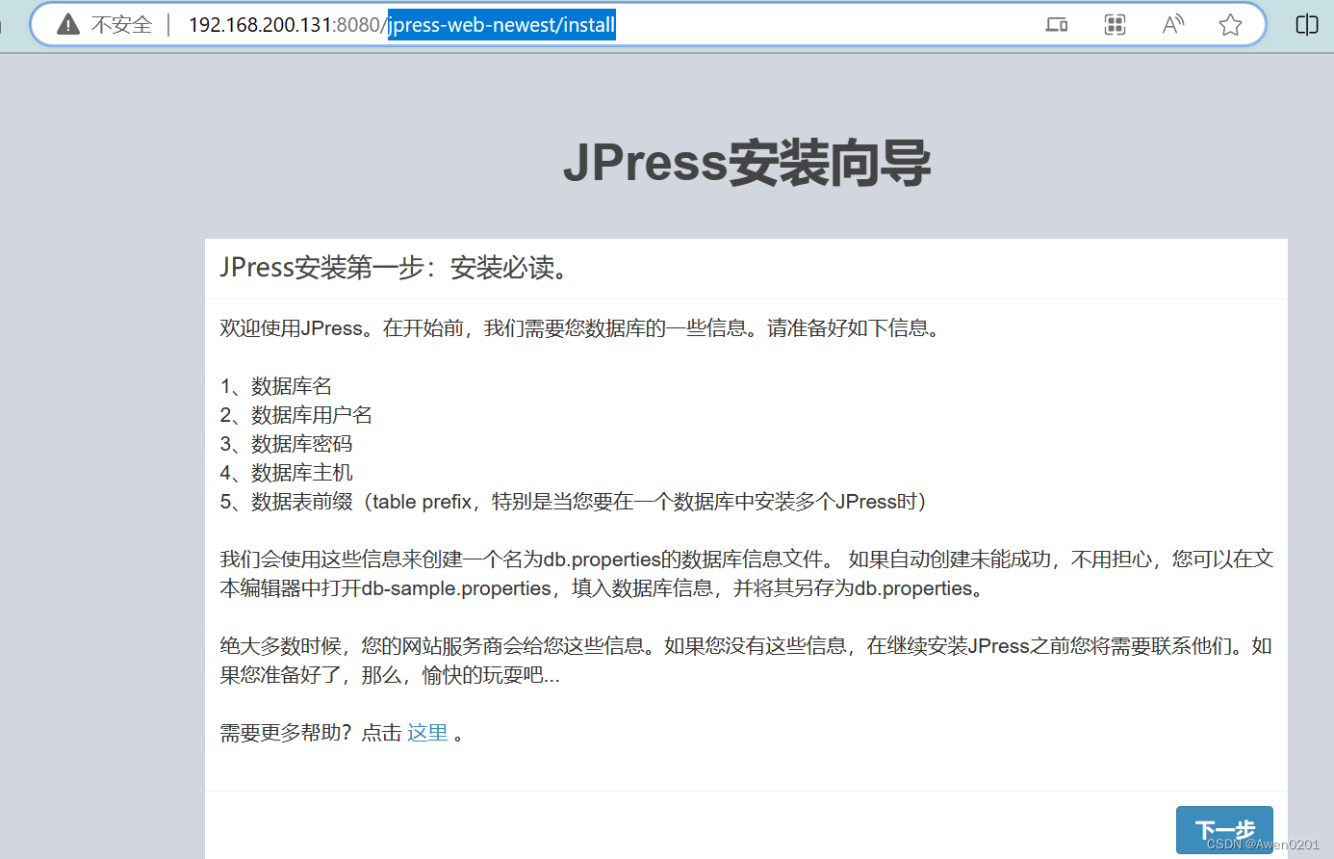
Task: Open the send-to-devices icon in toolbar
Action: pyautogui.click(x=1056, y=25)
